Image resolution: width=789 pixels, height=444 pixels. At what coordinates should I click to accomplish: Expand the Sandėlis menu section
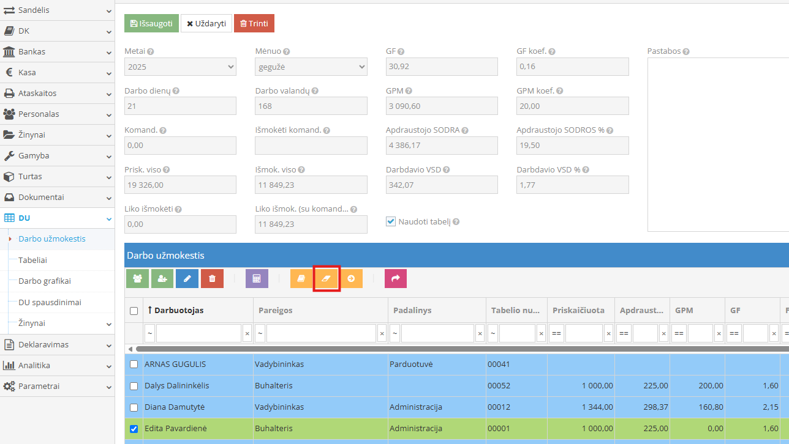[x=58, y=10]
